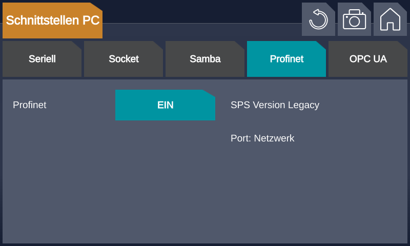The width and height of the screenshot is (410, 246).
Task: Click the blank header bar beside title
Action: [200, 11]
